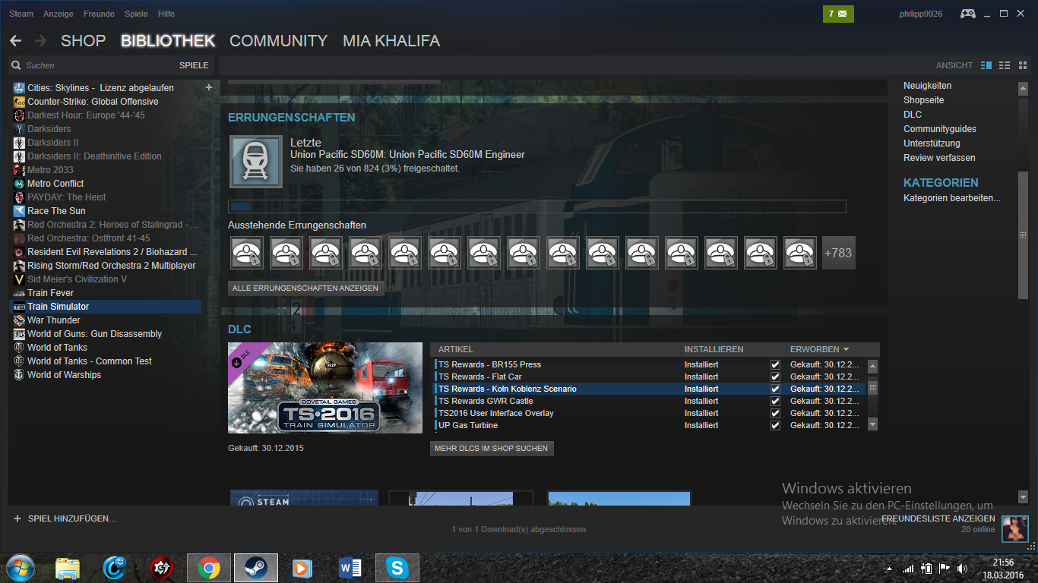
Task: Open the Windows Start menu
Action: [21, 567]
